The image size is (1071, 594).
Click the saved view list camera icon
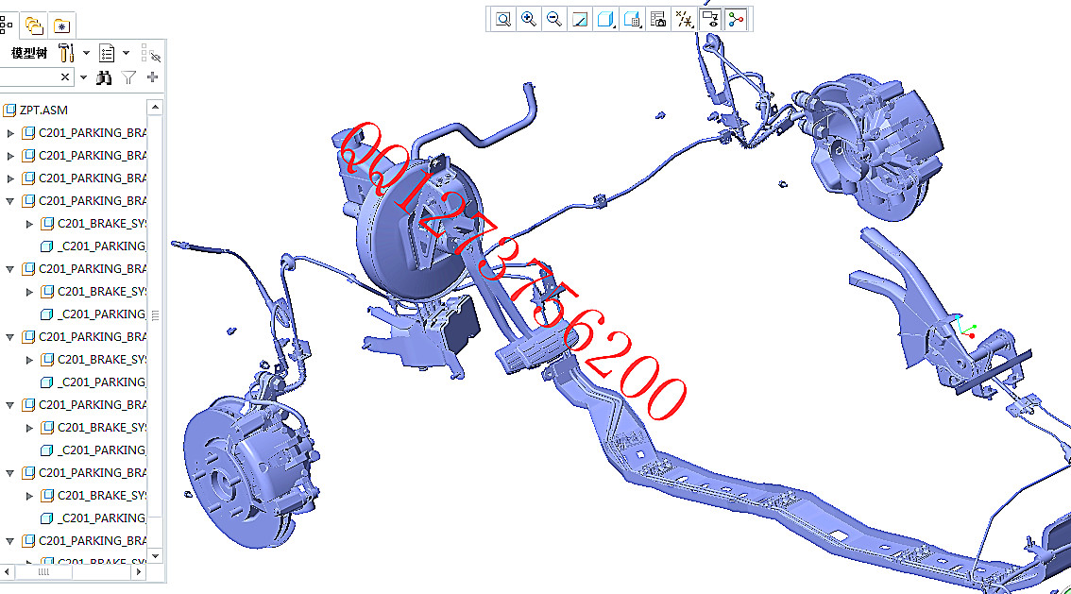(659, 19)
